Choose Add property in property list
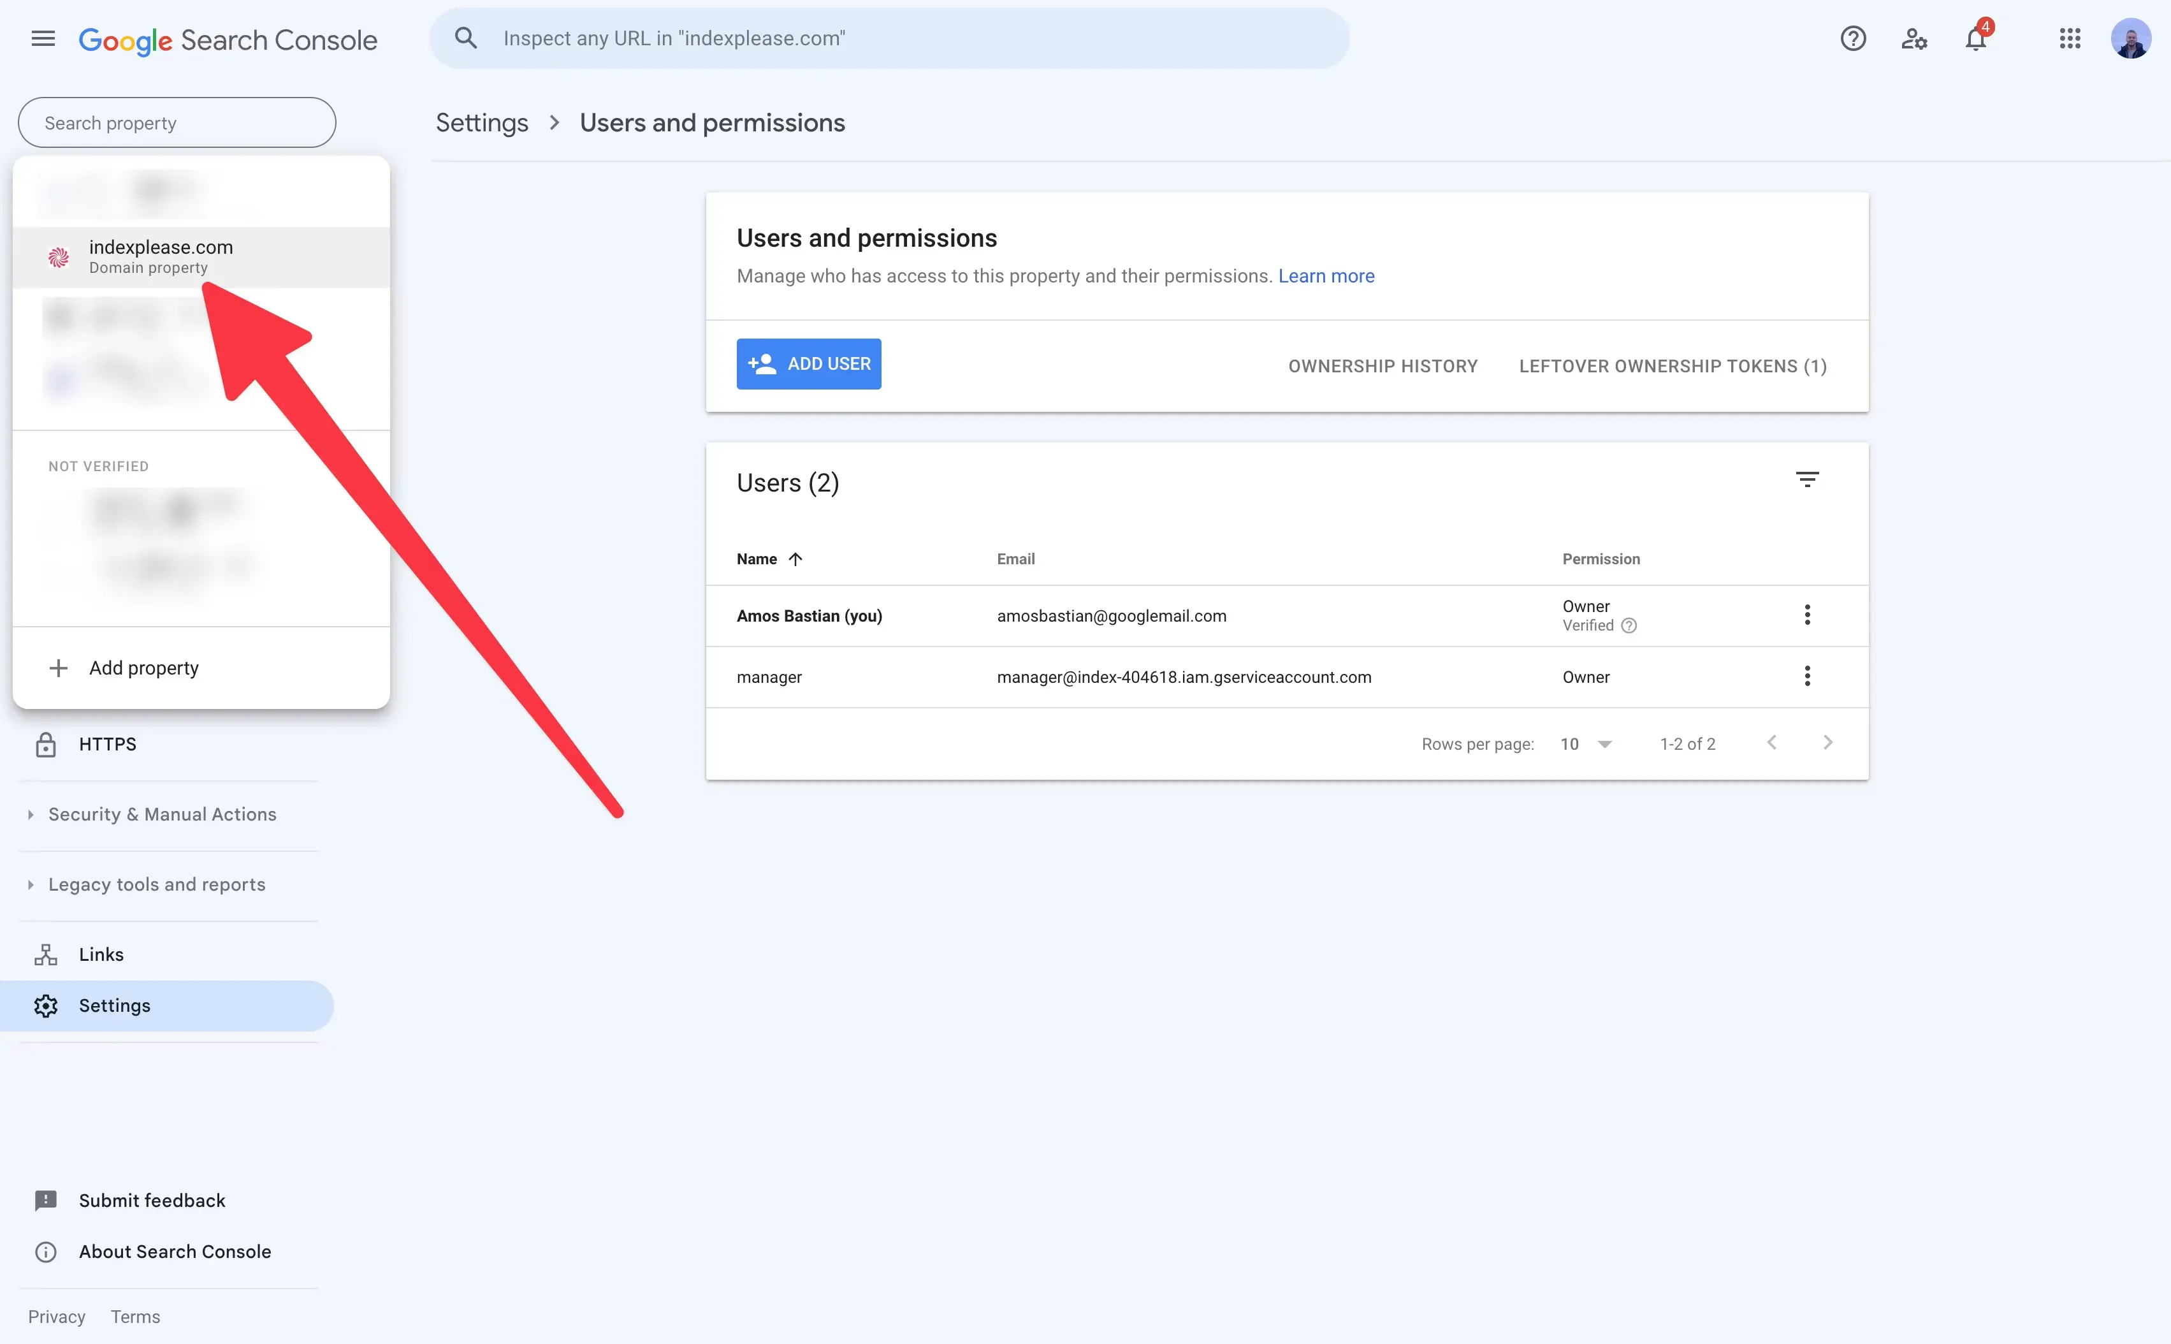 201,668
